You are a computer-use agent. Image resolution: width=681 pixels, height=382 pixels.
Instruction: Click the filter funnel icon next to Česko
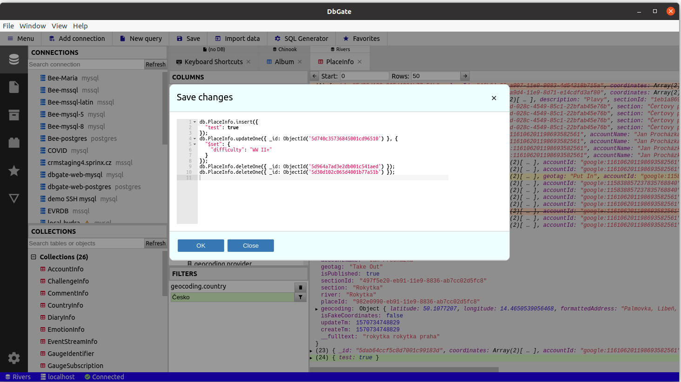(x=300, y=297)
